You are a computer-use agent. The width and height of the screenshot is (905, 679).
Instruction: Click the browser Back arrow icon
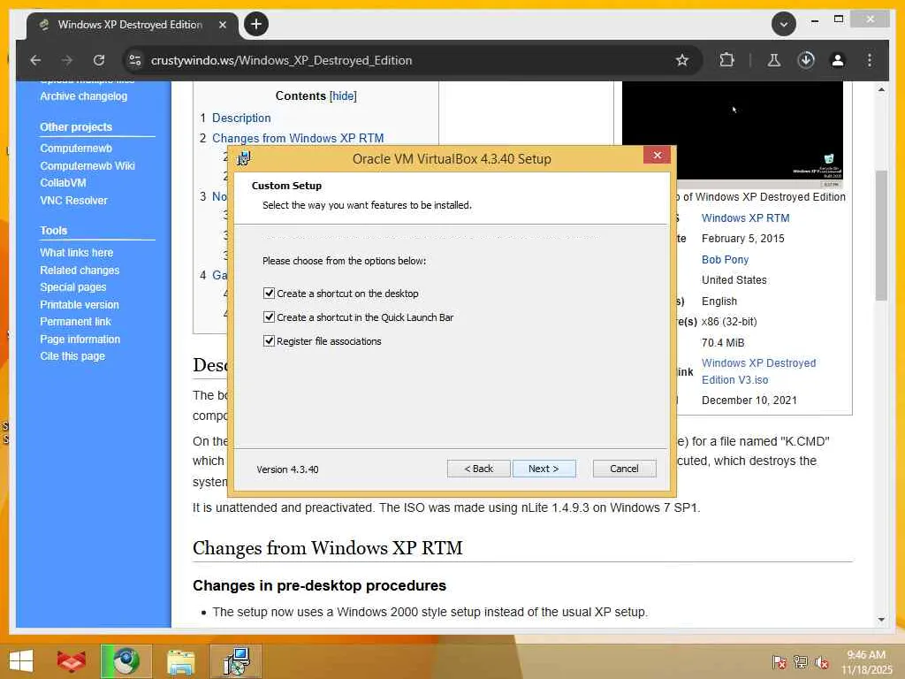coord(35,60)
